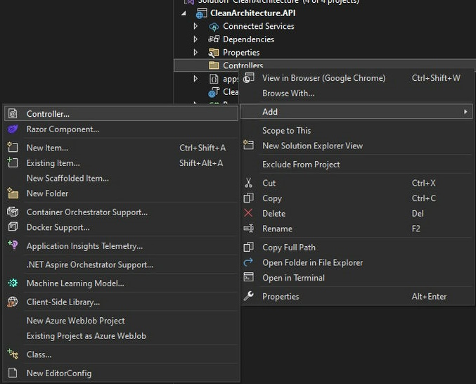
Task: Select the Properties folder in tree
Action: click(240, 53)
